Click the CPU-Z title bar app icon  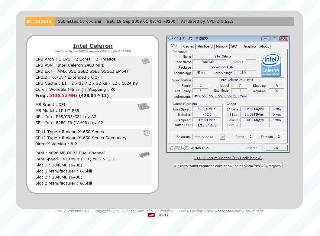[x=170, y=38]
